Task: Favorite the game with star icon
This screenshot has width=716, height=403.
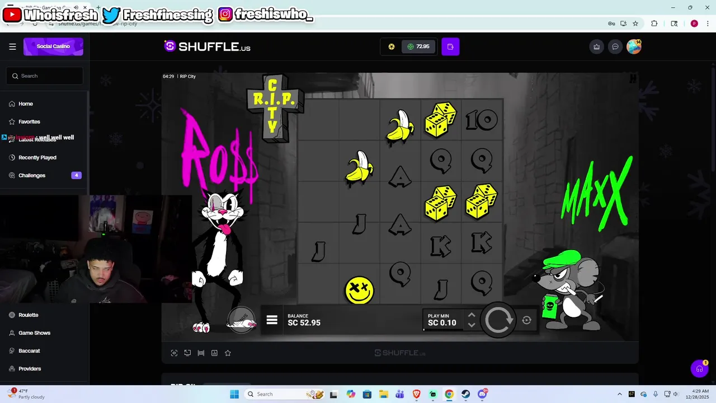Action: (228, 353)
